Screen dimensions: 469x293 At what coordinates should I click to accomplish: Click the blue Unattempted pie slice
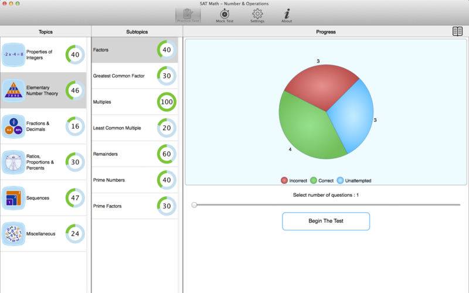353,117
